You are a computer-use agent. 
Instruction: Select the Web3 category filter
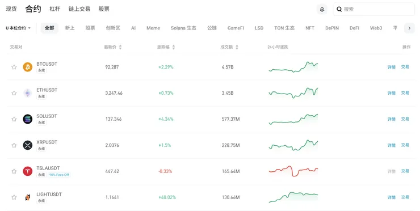(x=376, y=28)
